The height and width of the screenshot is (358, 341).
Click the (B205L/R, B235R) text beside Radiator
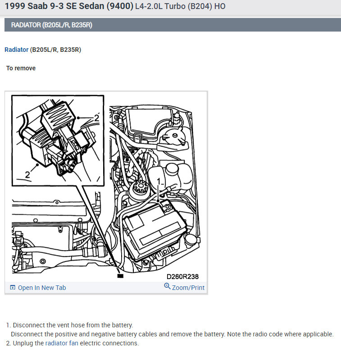[55, 50]
